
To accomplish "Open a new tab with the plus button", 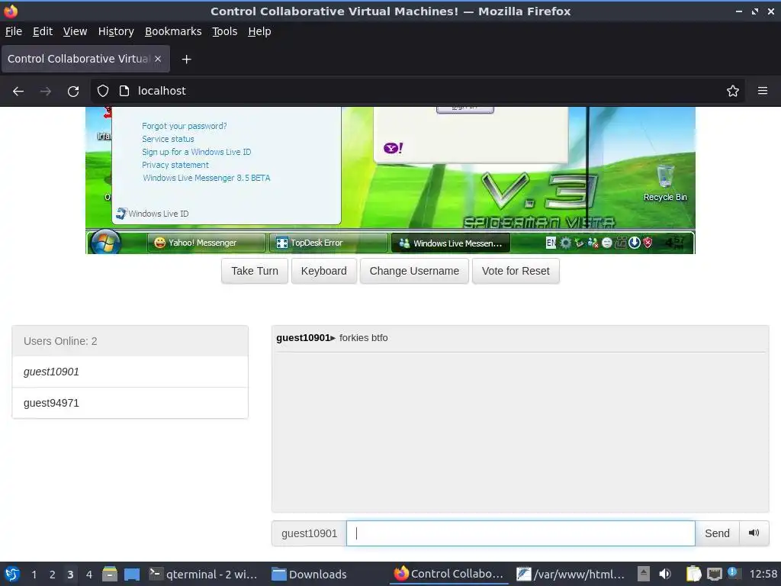I will [x=186, y=60].
